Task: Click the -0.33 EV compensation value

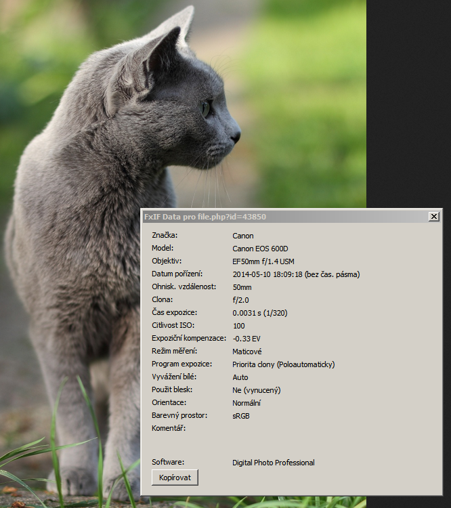Action: [x=246, y=339]
